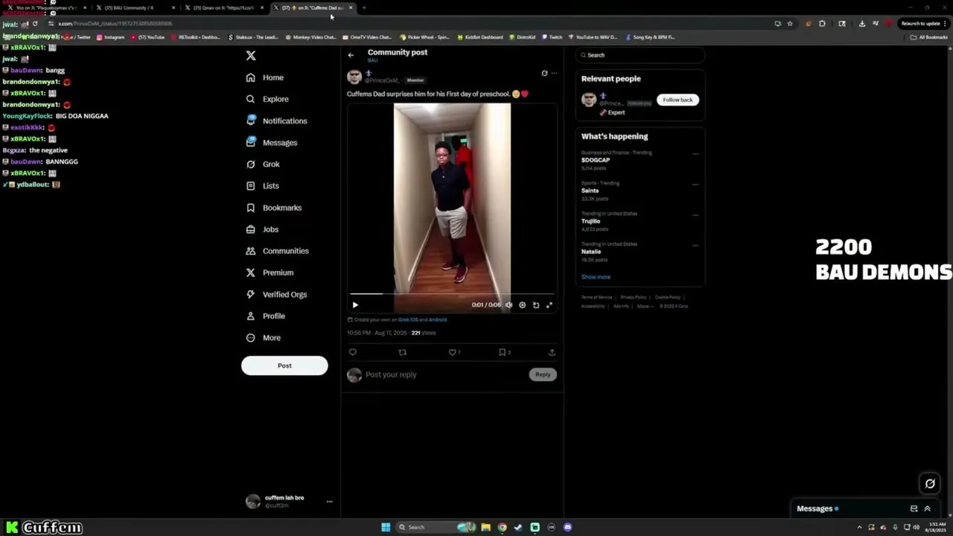
Task: Open Grok
Action: 263,164
